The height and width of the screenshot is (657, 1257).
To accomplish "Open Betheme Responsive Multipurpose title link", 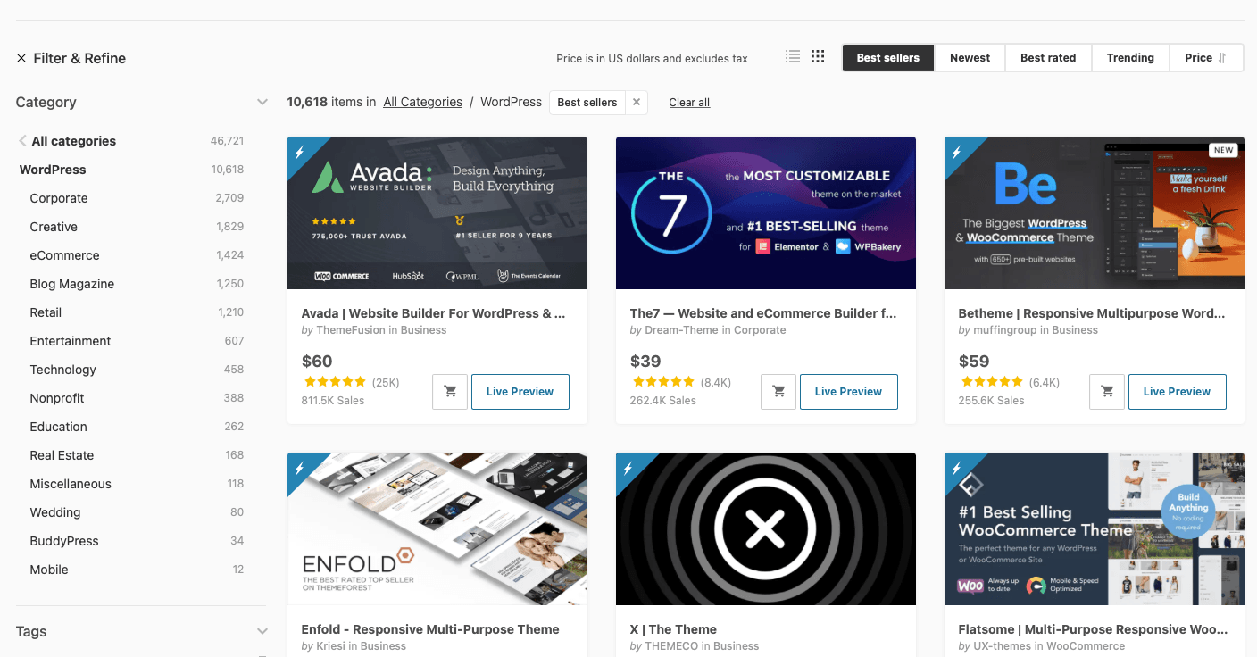I will point(1092,313).
